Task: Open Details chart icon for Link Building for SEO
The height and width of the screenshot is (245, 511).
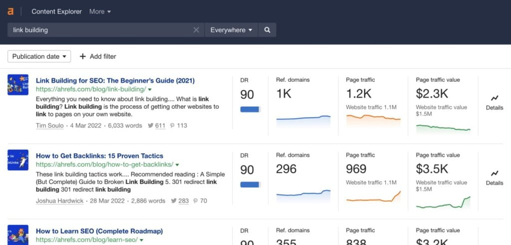Action: pos(495,98)
